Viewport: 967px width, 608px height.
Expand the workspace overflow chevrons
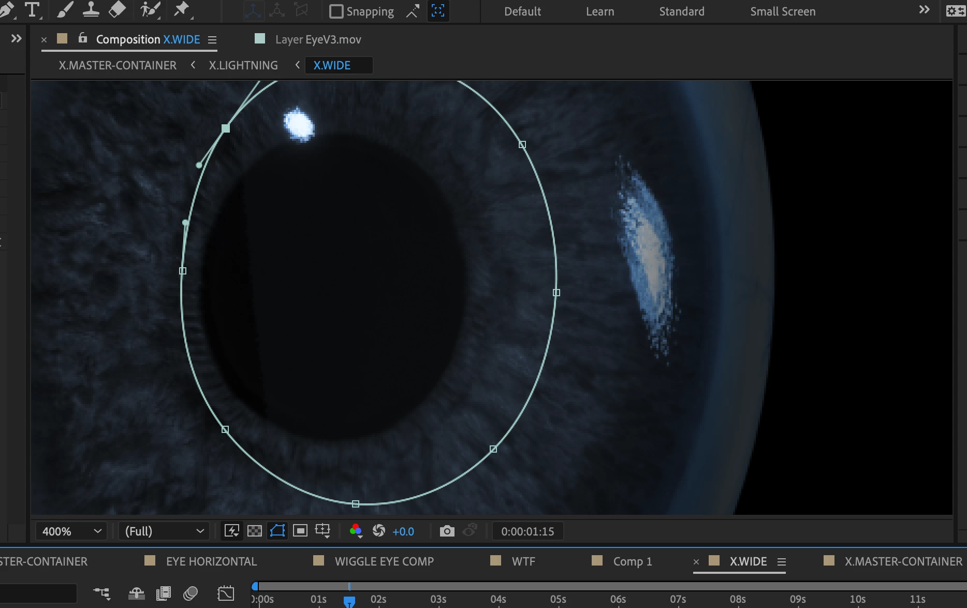click(x=924, y=10)
